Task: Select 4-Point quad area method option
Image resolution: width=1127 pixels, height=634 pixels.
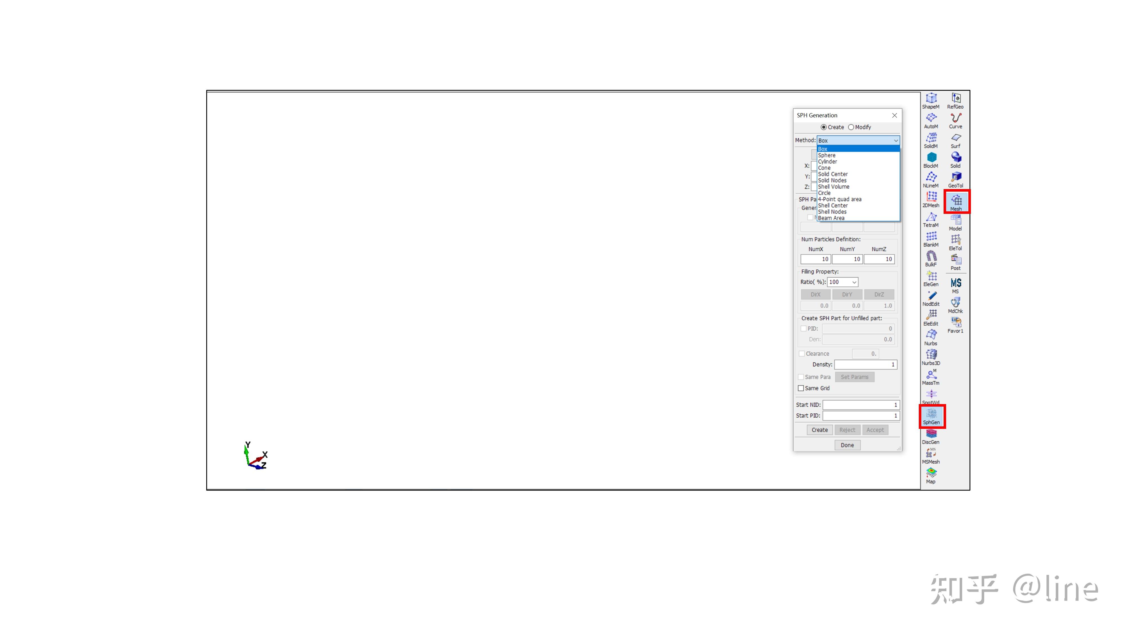Action: coord(840,199)
